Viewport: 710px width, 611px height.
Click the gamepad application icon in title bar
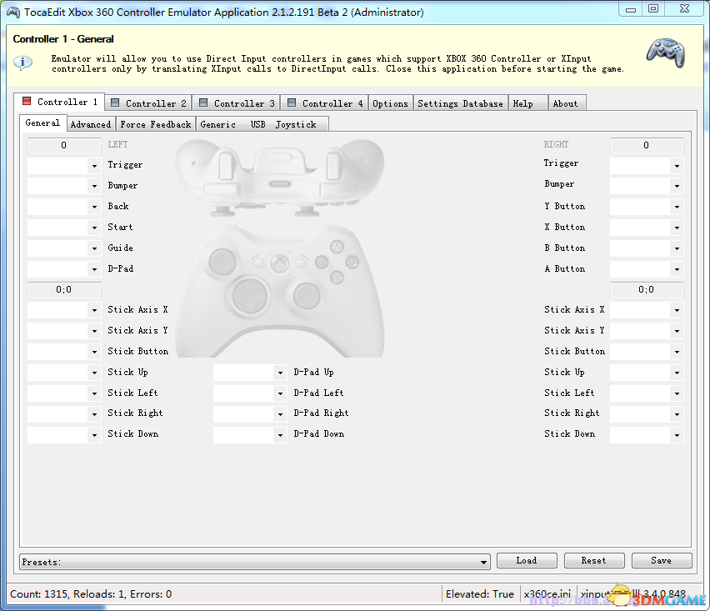point(13,13)
